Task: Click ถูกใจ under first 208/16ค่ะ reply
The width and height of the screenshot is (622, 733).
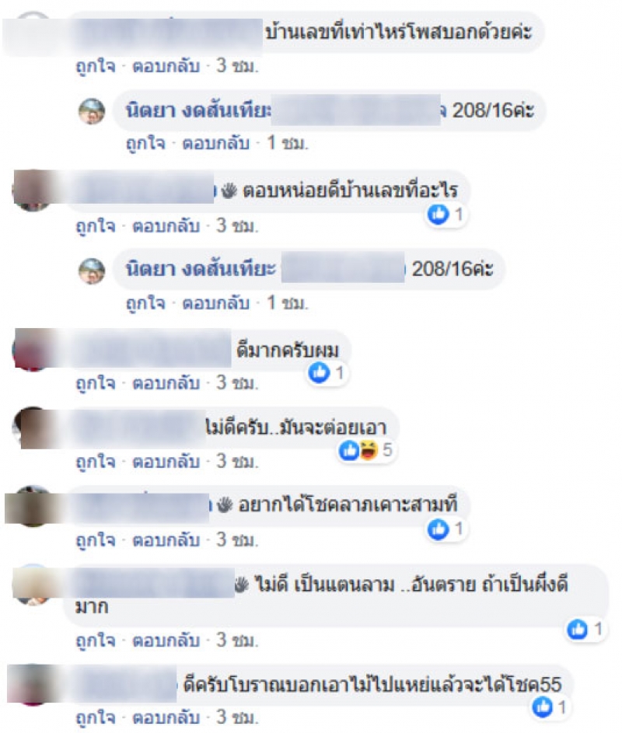Action: click(x=145, y=144)
